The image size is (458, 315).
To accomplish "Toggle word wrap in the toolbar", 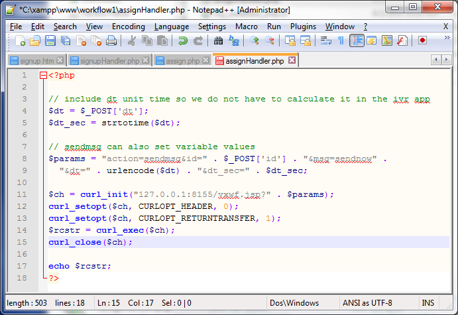I will point(325,40).
